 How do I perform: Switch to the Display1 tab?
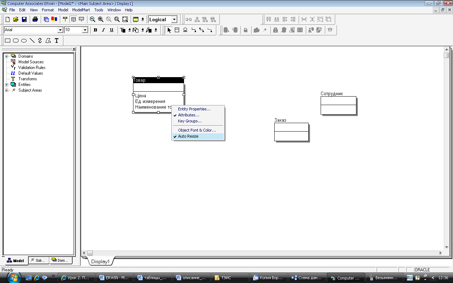101,261
